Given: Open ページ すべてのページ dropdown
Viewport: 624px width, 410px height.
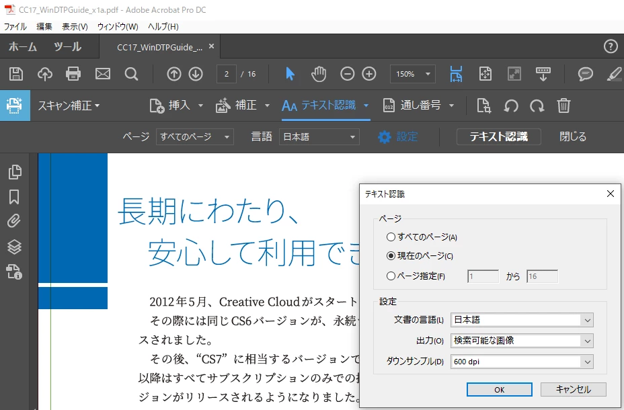Looking at the screenshot, I should tap(195, 137).
